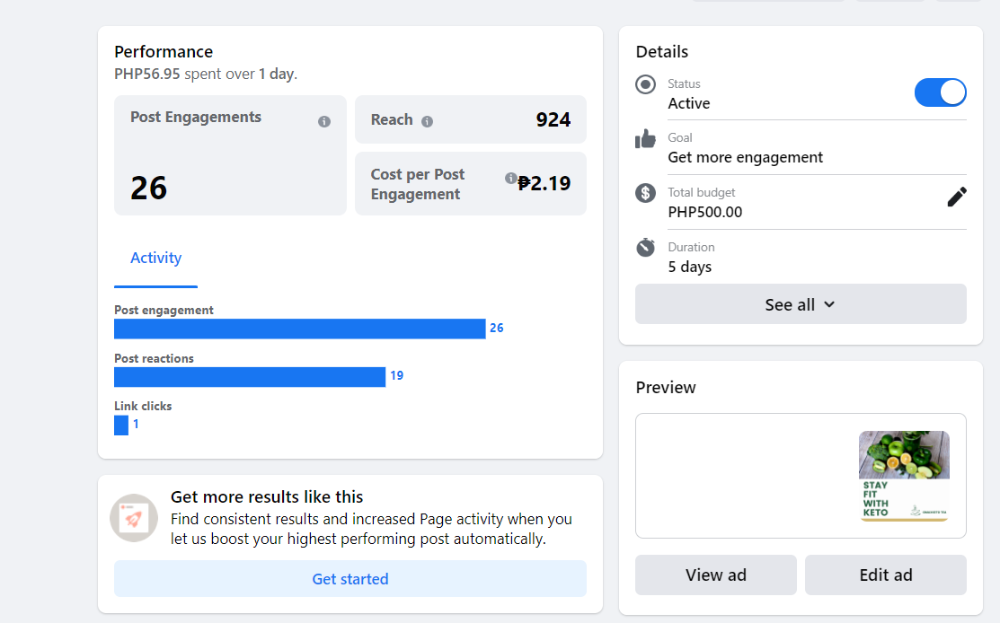Screen dimensions: 1000x623
Task: Click info icon beside Post Engagements
Action: coord(324,122)
